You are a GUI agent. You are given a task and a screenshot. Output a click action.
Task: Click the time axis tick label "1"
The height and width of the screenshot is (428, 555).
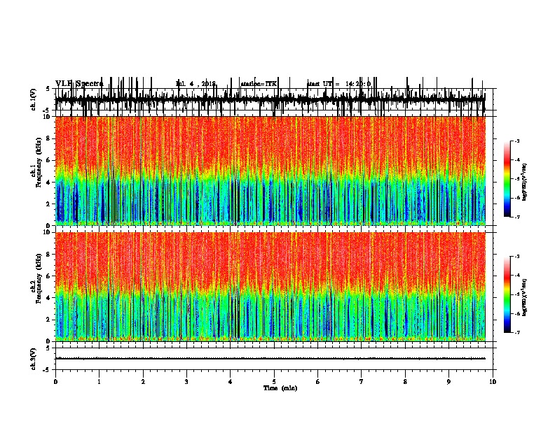99,382
